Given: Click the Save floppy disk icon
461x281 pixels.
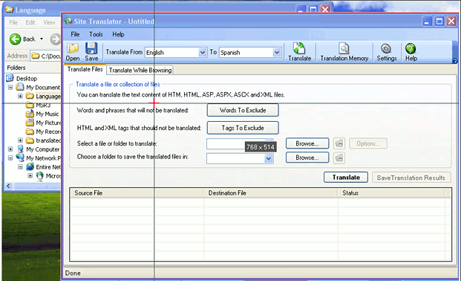Looking at the screenshot, I should (91, 48).
